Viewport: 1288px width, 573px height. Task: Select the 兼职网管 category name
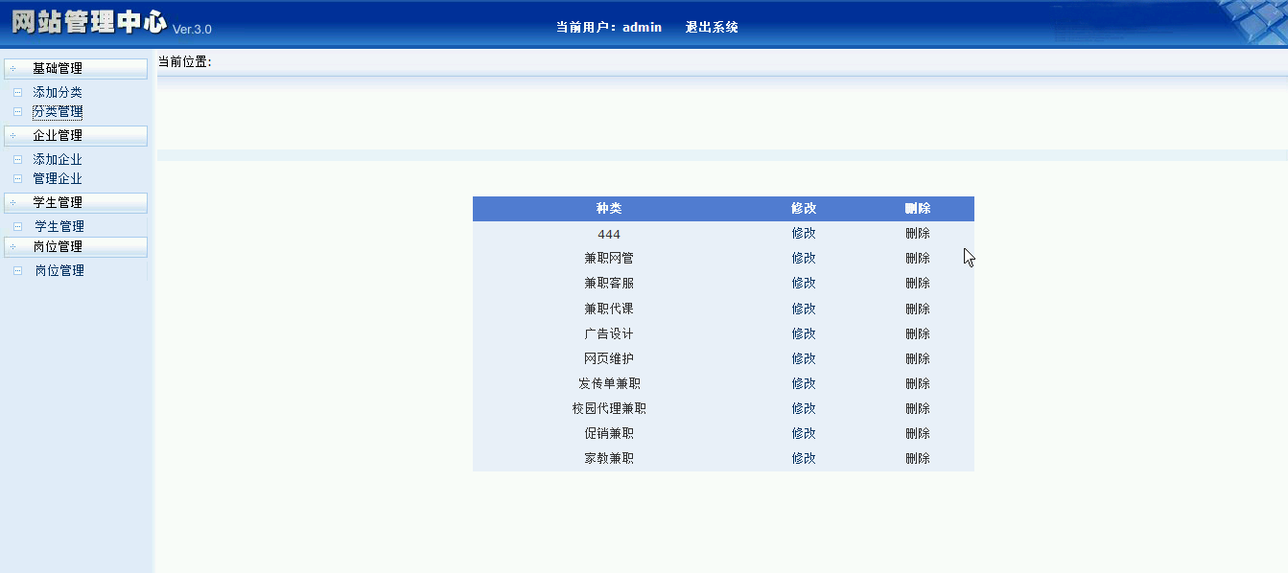tap(609, 258)
